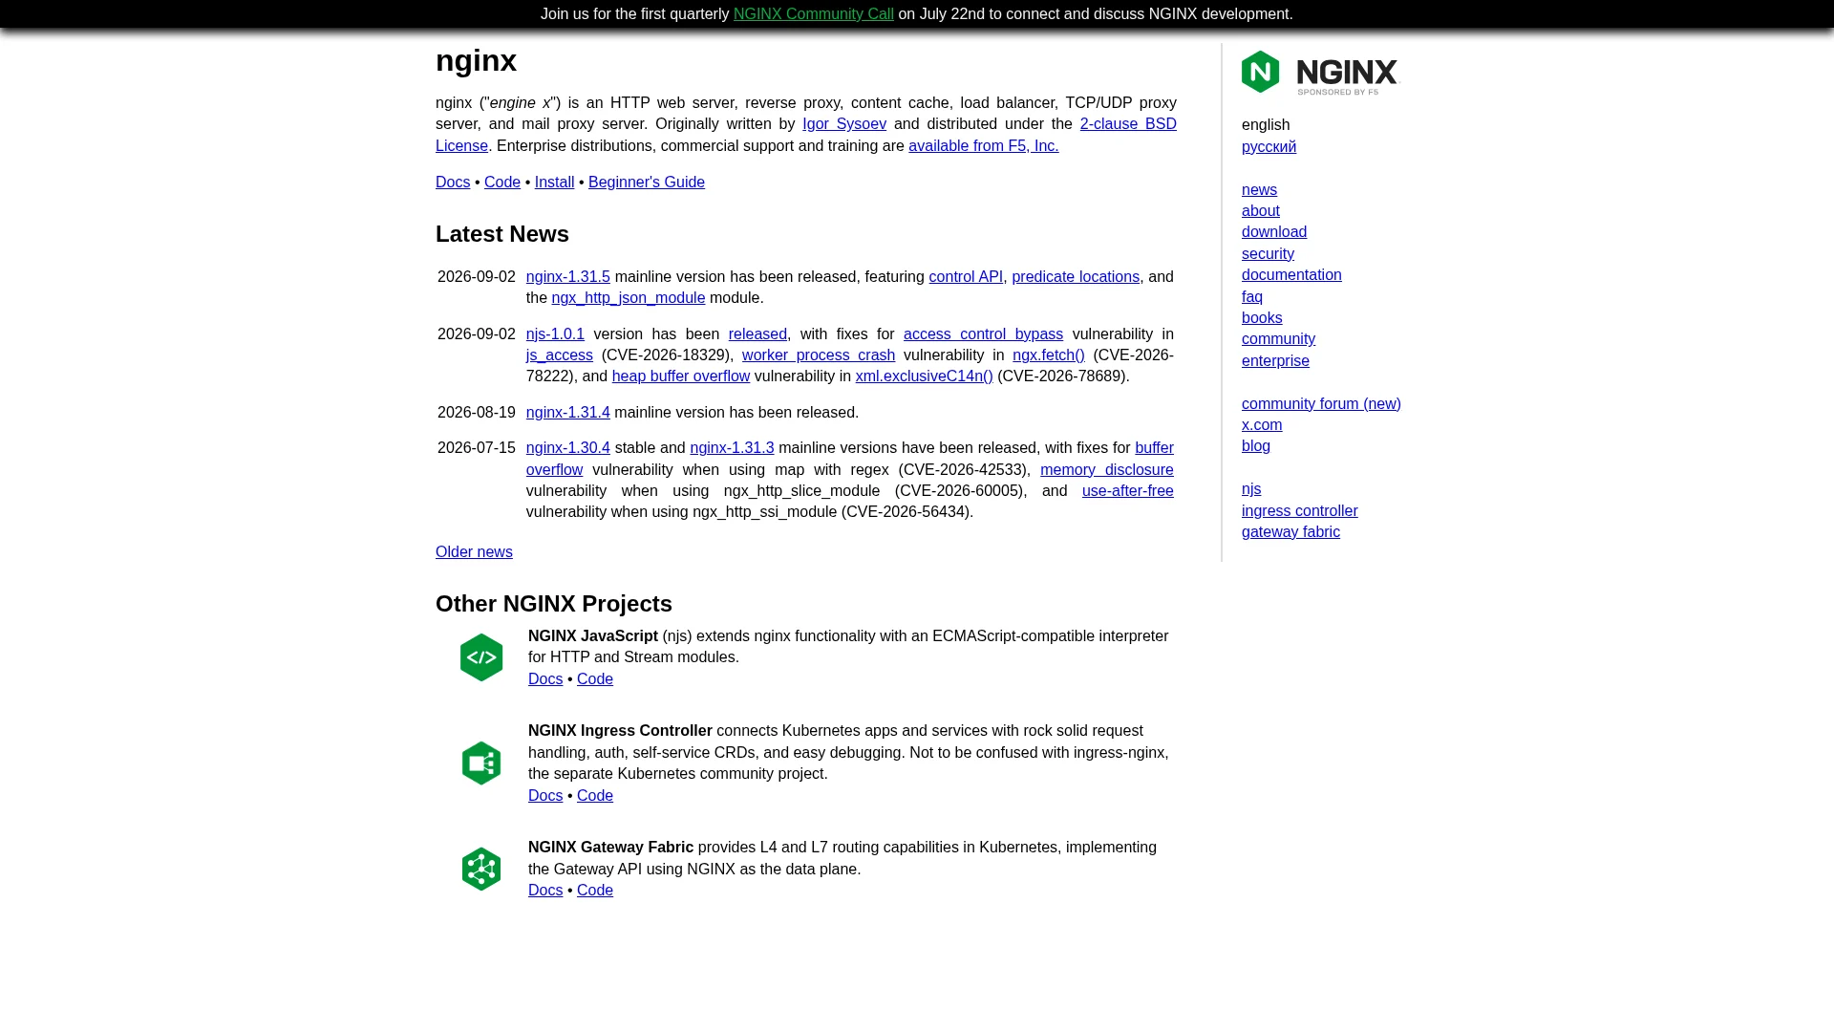
Task: Click the 'Other NGINX Projects' heading
Action: [x=554, y=604]
